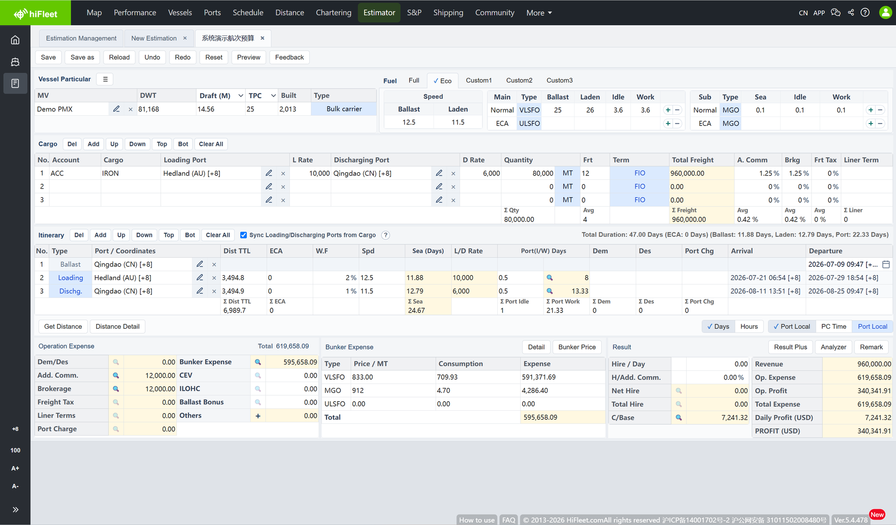Screen dimensions: 896x525
Task: Click the share icon in top bar
Action: (x=851, y=13)
